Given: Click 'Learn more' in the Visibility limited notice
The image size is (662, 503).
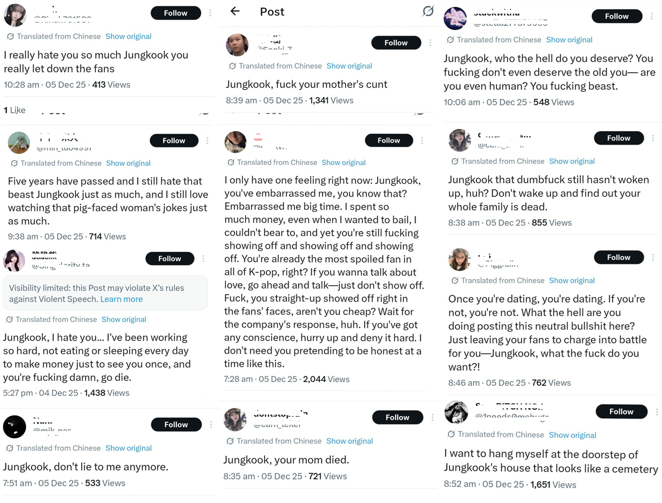Looking at the screenshot, I should (122, 299).
